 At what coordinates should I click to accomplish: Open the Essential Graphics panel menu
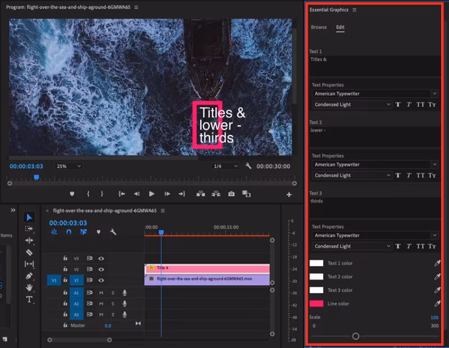click(x=354, y=10)
